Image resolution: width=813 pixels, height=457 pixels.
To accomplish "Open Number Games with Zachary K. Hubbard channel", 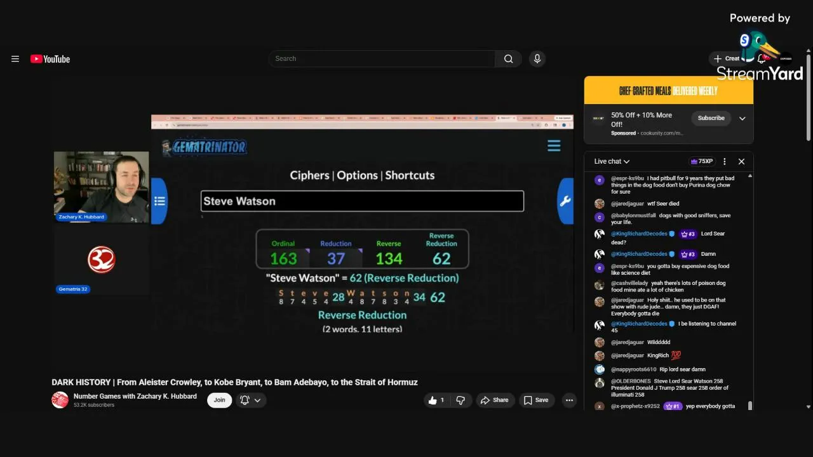I will tap(135, 396).
